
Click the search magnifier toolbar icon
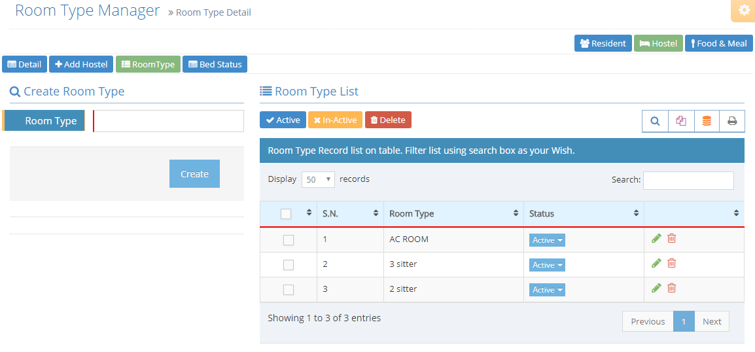click(656, 121)
